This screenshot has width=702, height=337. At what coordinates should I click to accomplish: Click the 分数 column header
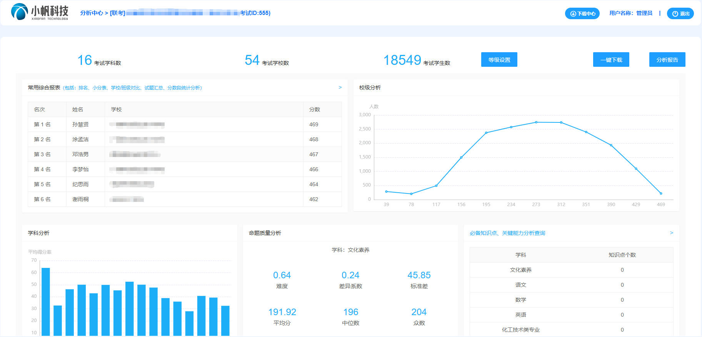click(x=315, y=109)
